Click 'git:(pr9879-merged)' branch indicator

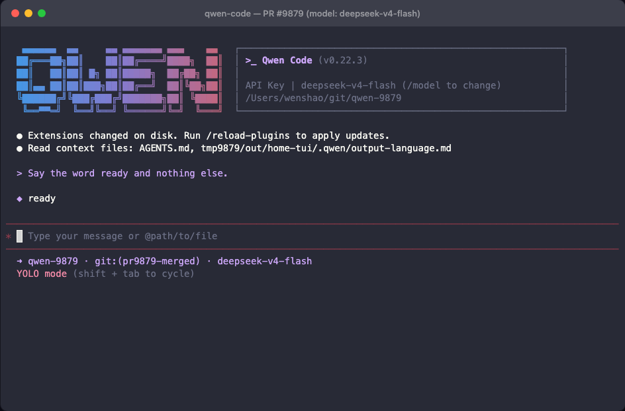point(148,262)
